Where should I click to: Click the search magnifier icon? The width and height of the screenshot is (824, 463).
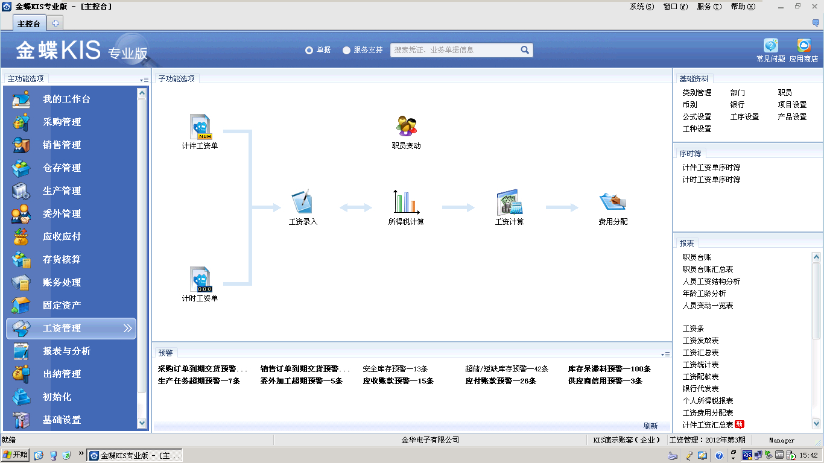(x=525, y=50)
